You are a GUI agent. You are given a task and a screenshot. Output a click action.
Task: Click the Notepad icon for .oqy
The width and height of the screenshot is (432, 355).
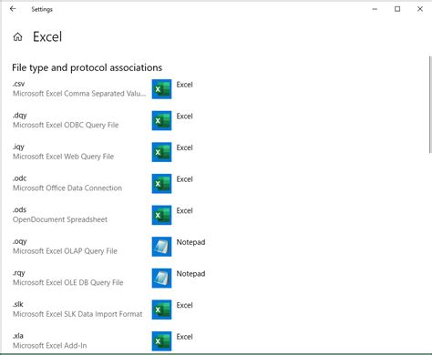coord(161,247)
